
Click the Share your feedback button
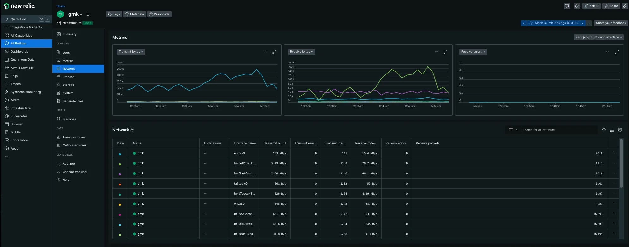pyautogui.click(x=611, y=23)
